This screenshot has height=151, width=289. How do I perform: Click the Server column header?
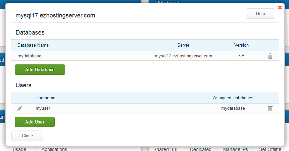(x=183, y=45)
